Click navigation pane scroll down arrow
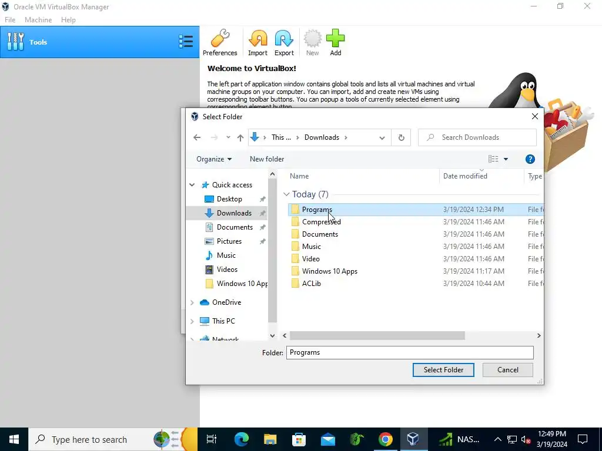 coord(272,335)
